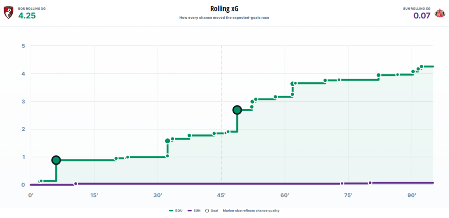Select the purple SUN chance marker near 80 minutes

[x=370, y=183]
